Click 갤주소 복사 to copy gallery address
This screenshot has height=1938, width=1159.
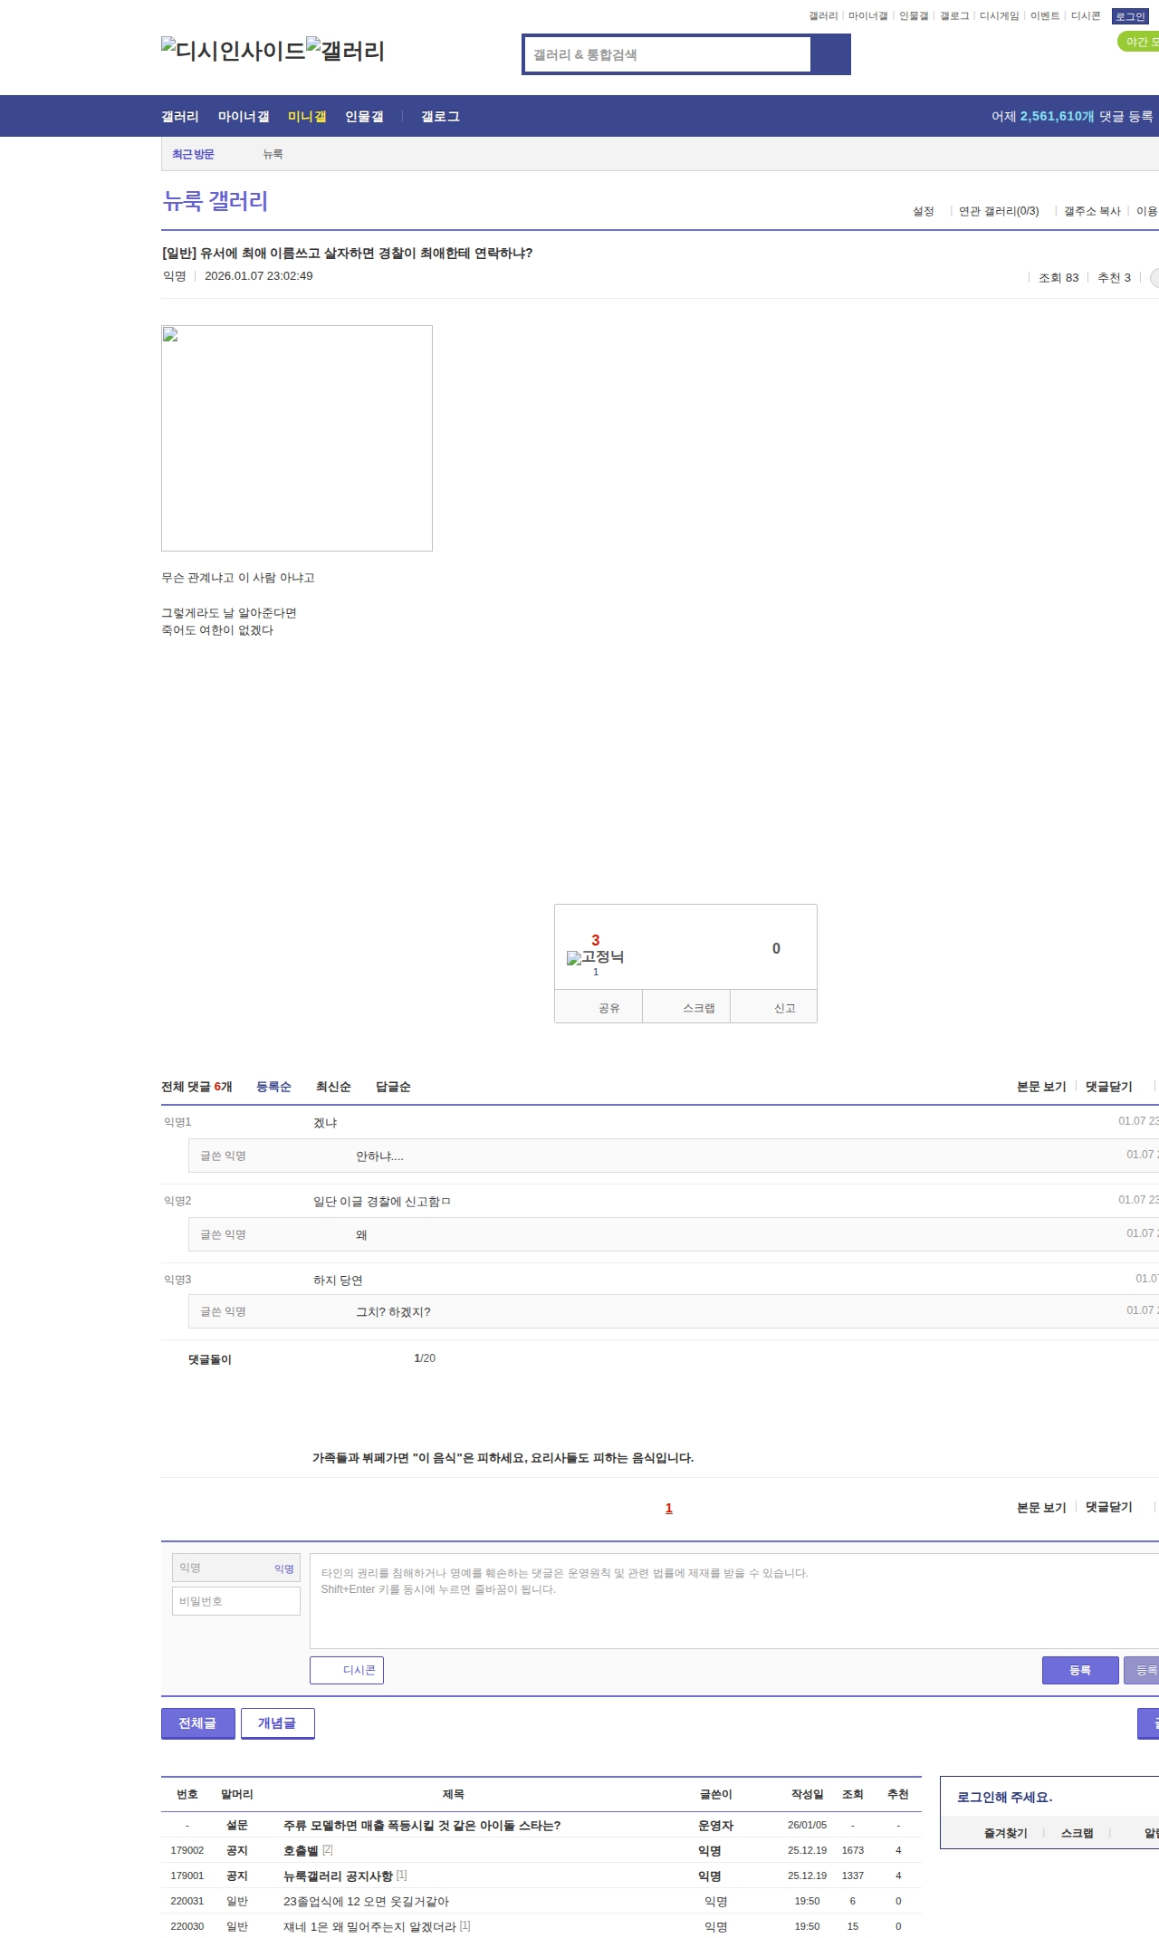pos(1091,211)
